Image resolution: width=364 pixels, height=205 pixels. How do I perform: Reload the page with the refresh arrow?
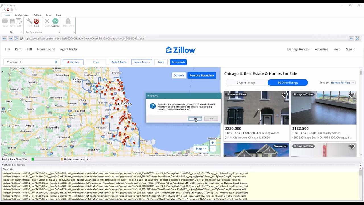click(x=16, y=38)
